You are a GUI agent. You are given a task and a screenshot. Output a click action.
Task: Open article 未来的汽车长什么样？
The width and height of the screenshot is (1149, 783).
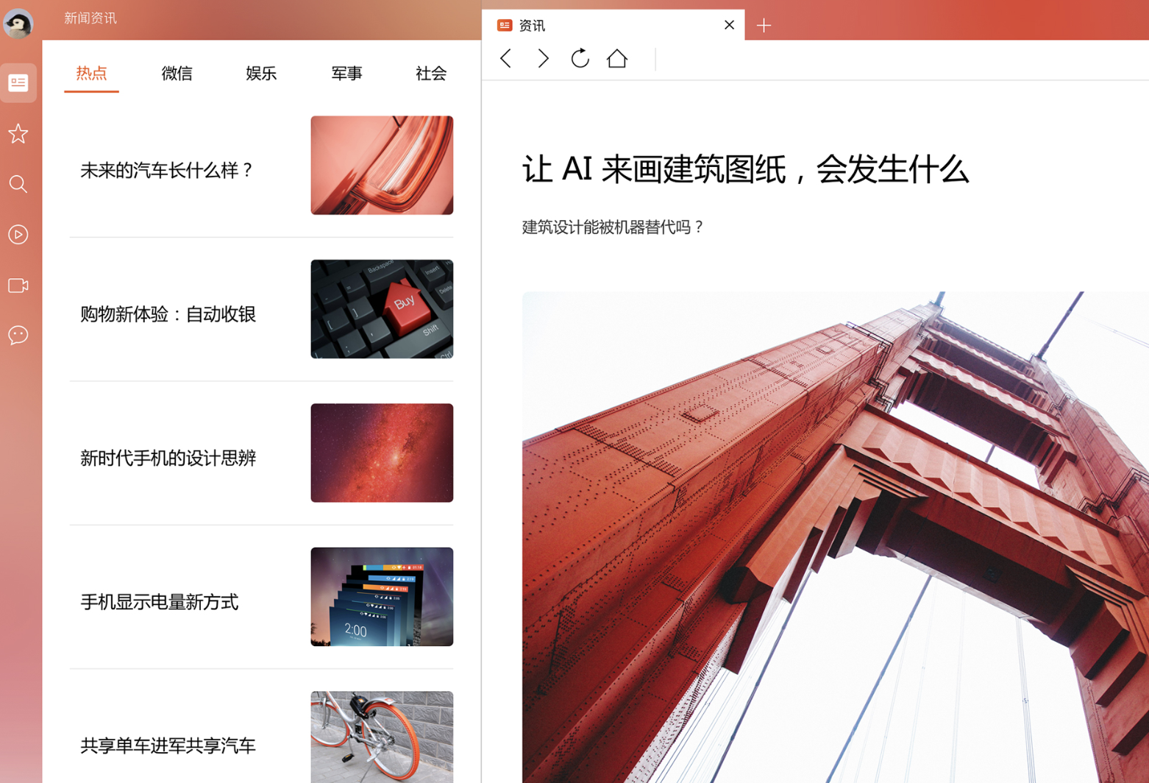(x=167, y=171)
